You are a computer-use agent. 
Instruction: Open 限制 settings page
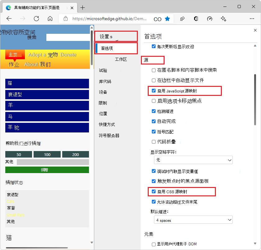pyautogui.click(x=103, y=103)
